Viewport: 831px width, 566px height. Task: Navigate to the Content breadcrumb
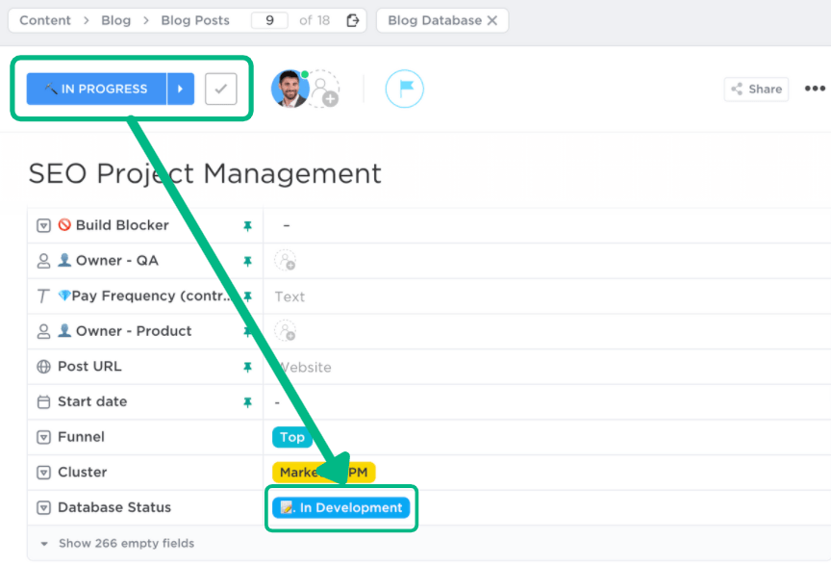pos(45,20)
